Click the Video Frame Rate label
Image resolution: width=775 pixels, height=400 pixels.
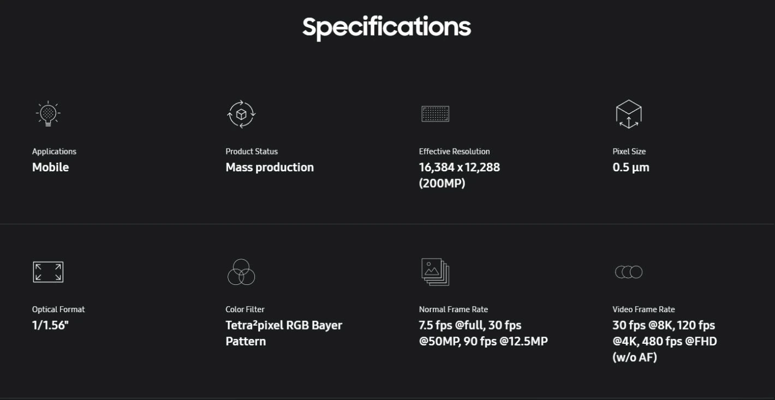click(x=643, y=309)
